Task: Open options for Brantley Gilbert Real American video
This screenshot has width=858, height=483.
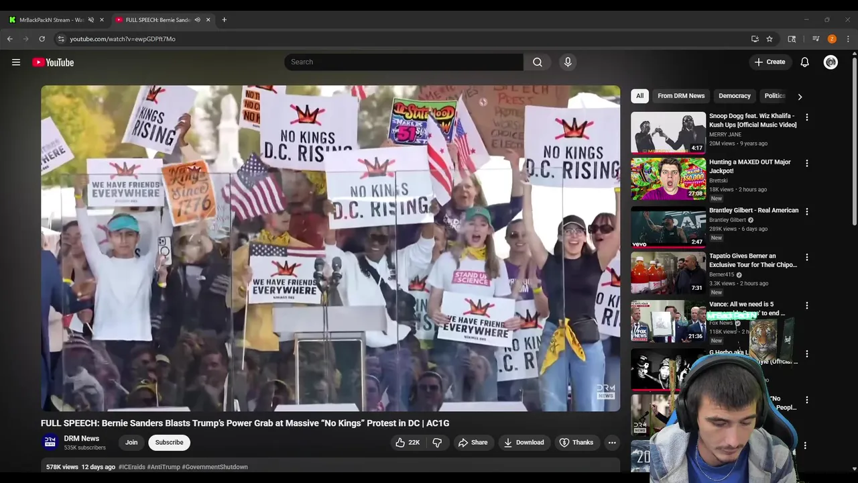Action: pyautogui.click(x=807, y=211)
